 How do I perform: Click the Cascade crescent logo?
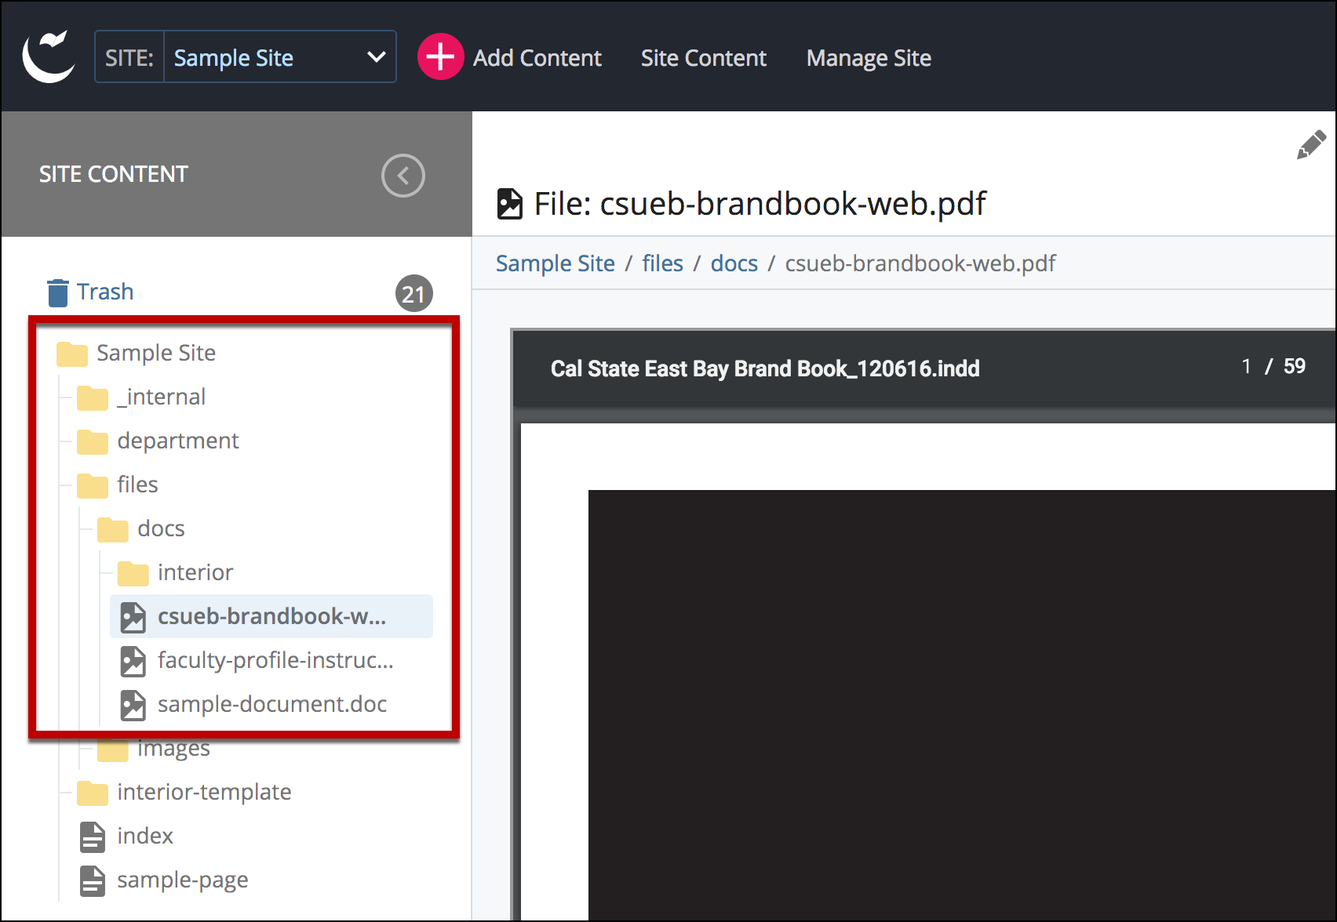pyautogui.click(x=49, y=56)
